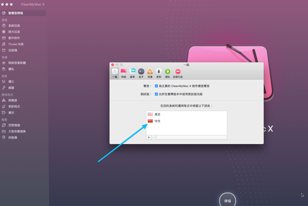
Task: Open 助手 tab in preferences toolbar
Action: (x=141, y=73)
